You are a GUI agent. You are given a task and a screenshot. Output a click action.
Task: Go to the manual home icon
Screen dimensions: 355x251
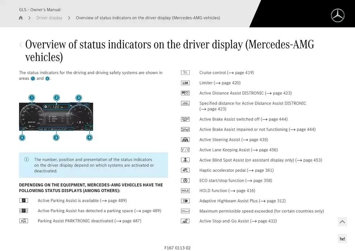pyautogui.click(x=21, y=18)
